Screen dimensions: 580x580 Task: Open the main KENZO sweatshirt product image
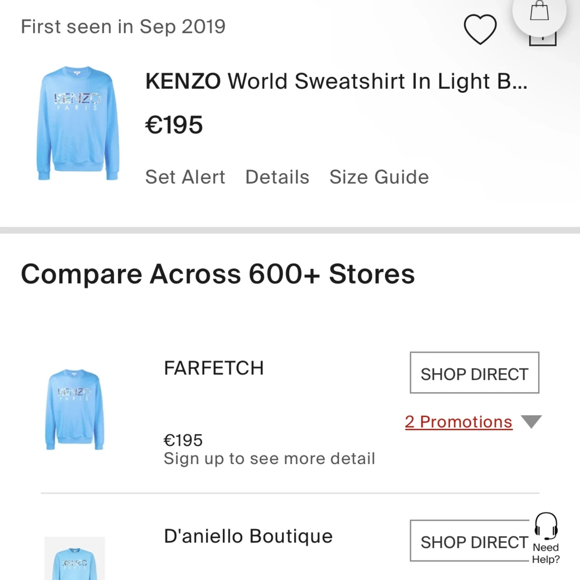[x=78, y=123]
